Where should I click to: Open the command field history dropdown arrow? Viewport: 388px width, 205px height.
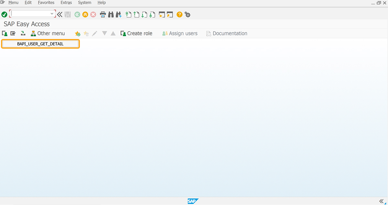coord(52,14)
